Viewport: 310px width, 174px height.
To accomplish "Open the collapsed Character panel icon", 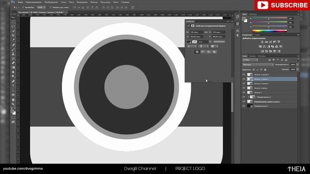I will tap(238, 31).
